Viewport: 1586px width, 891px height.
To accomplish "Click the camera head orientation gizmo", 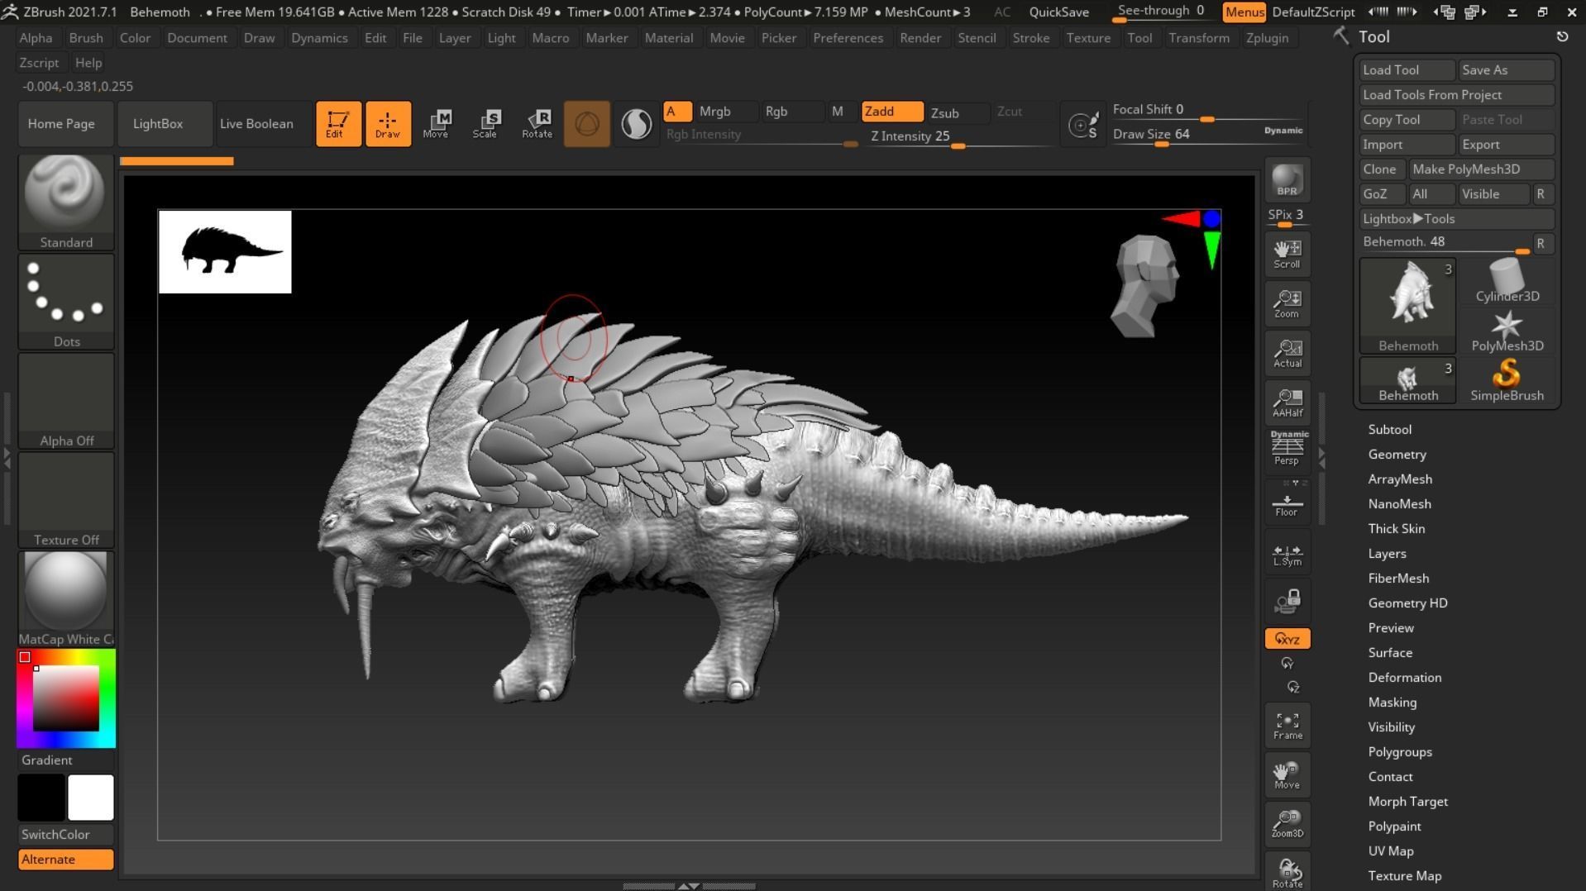I will click(1146, 285).
